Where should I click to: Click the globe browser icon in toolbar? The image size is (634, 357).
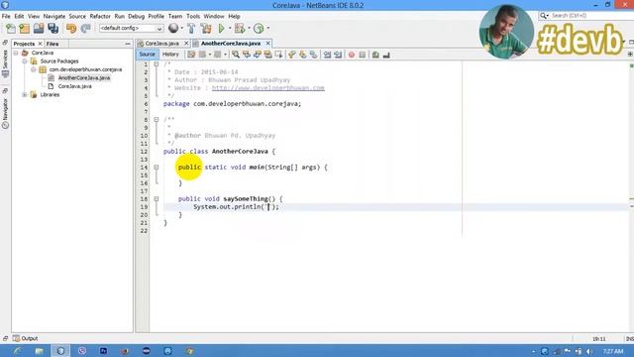[173, 28]
